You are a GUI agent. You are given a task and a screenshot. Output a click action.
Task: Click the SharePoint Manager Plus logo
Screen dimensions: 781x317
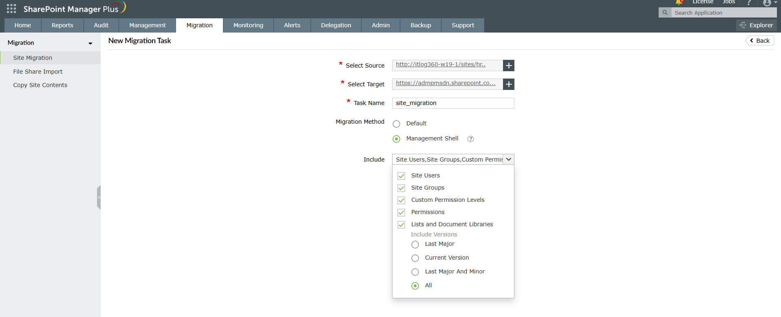tap(75, 8)
